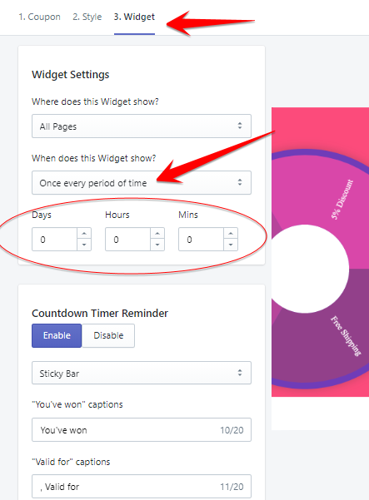Click the Days number input field

[55, 240]
